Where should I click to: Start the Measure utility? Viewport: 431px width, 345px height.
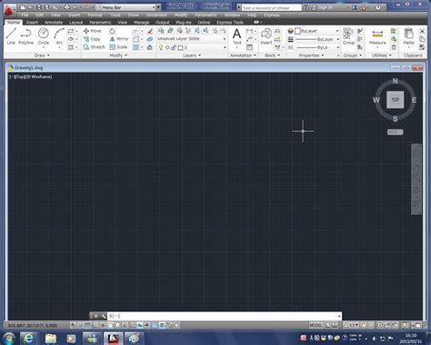(377, 37)
